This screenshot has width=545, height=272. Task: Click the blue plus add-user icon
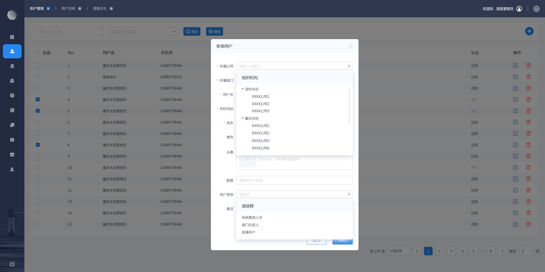[529, 31]
